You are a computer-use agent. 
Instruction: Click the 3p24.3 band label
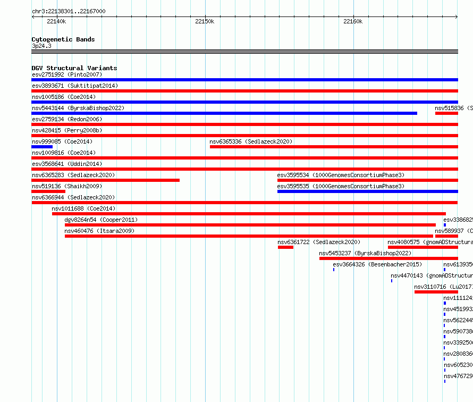click(x=41, y=46)
